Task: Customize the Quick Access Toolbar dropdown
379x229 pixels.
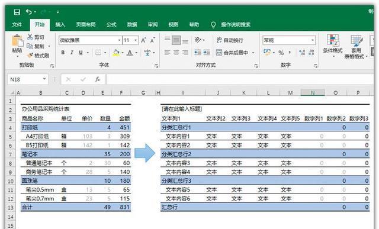Action: click(x=58, y=12)
